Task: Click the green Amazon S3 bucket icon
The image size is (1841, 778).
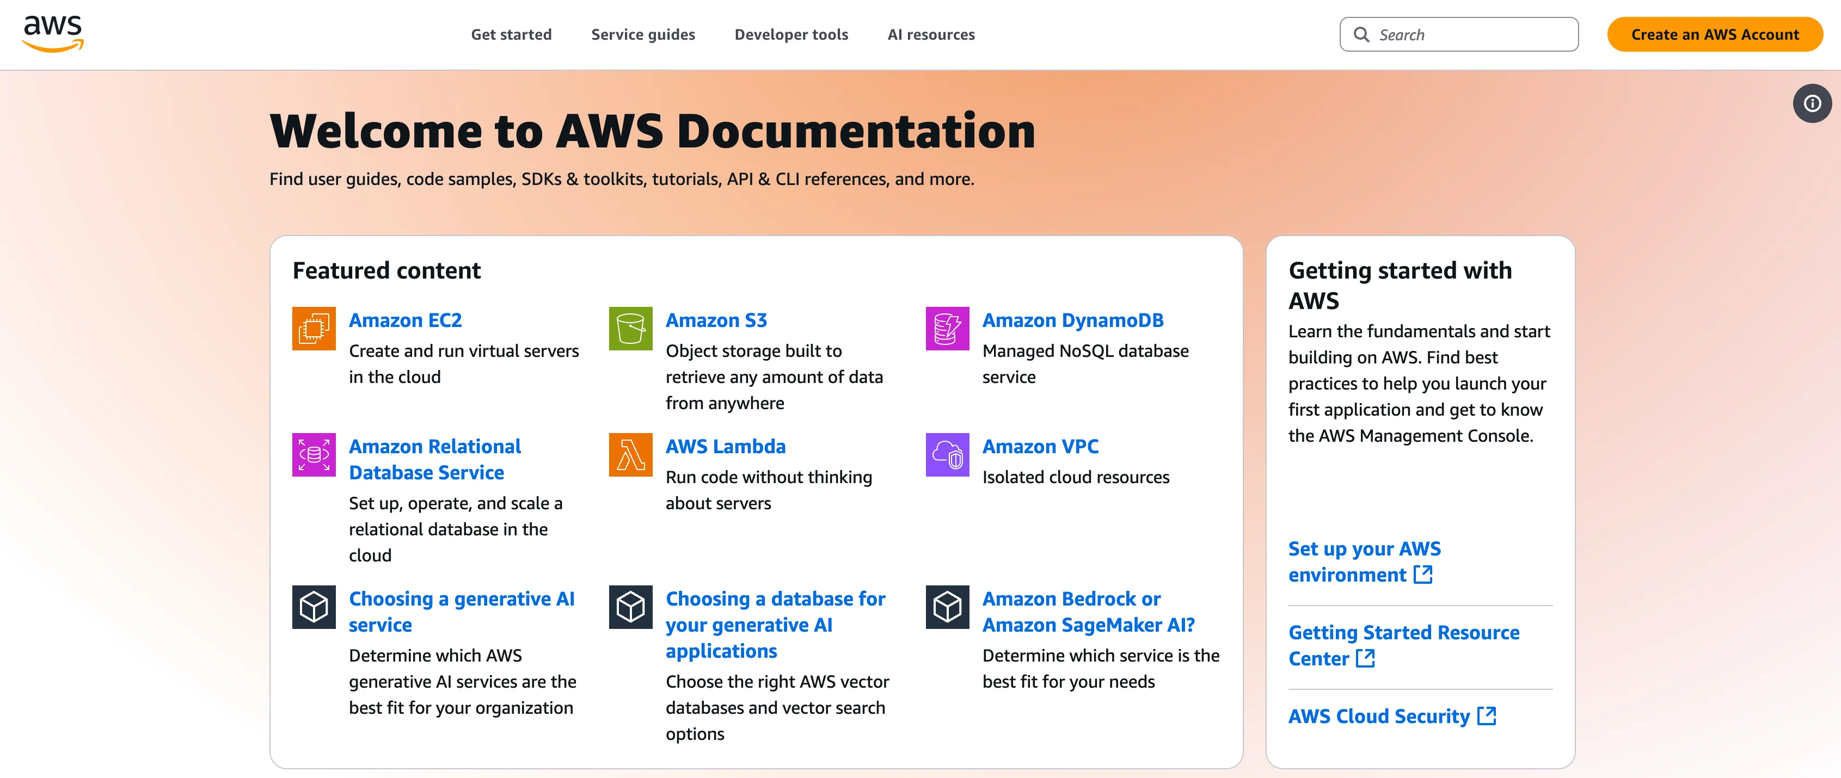Action: [x=630, y=329]
